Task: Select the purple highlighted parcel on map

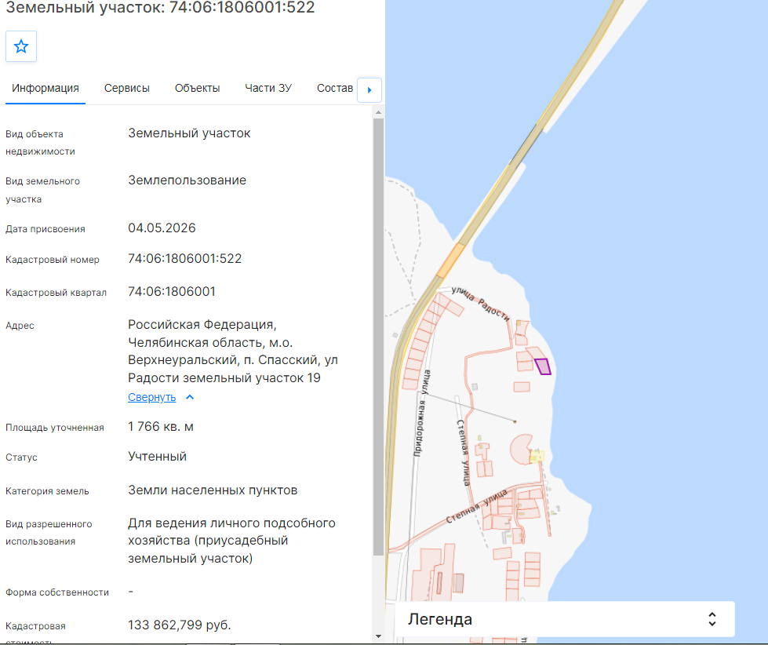Action: click(x=543, y=366)
